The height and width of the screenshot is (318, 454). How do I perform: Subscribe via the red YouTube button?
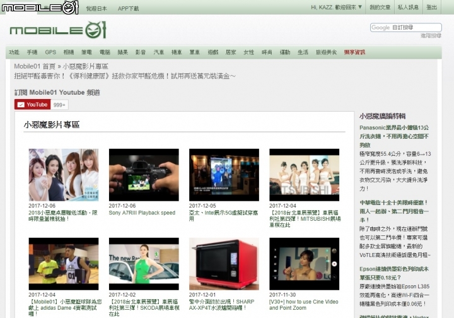click(32, 105)
